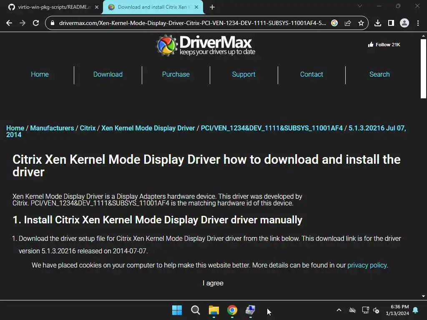Open Purchase in site navigation
The image size is (427, 320).
(176, 74)
